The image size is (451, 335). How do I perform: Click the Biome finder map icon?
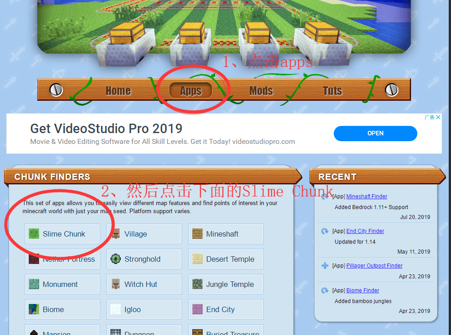34,309
